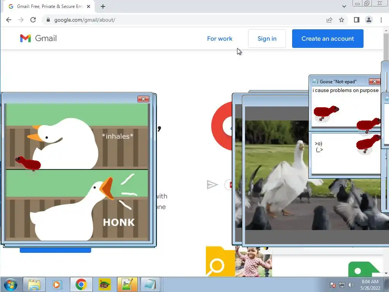Screen dimensions: 389x292
Task: Click the goose app taskbar icon
Action: coord(105,284)
